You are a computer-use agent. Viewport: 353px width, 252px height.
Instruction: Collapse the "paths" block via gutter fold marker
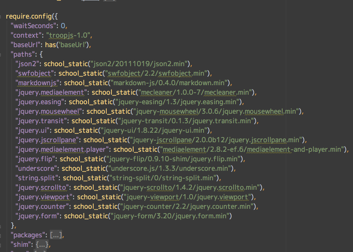[1, 54]
